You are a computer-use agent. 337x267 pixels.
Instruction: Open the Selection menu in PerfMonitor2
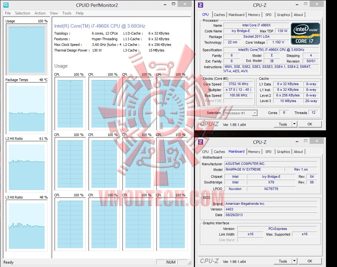[x=23, y=13]
